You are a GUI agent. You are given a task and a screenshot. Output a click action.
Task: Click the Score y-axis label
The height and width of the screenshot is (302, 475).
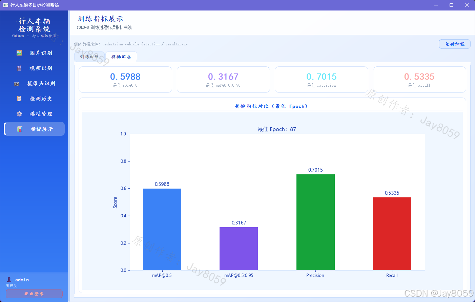[x=115, y=202]
